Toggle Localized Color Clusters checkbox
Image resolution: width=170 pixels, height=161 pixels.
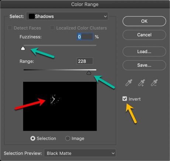(52, 28)
